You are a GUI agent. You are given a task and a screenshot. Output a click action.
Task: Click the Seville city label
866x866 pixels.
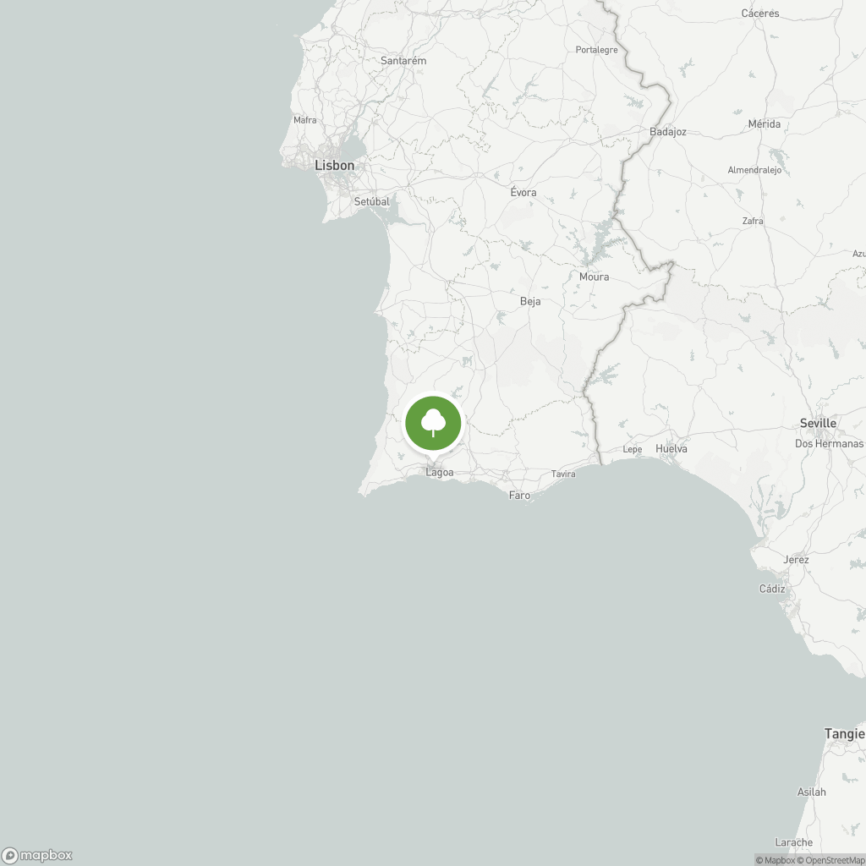818,423
